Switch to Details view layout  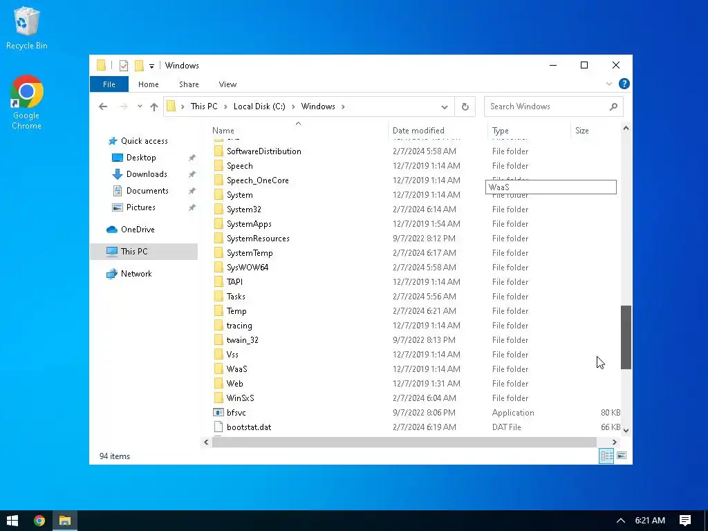pyautogui.click(x=606, y=456)
